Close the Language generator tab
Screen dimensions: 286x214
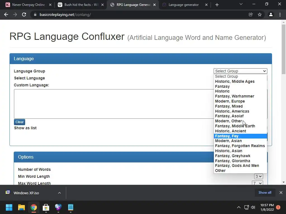[x=206, y=5]
